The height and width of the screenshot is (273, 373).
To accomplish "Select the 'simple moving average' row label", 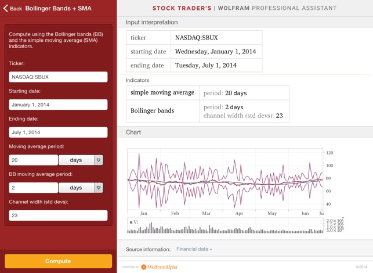I will pos(162,93).
